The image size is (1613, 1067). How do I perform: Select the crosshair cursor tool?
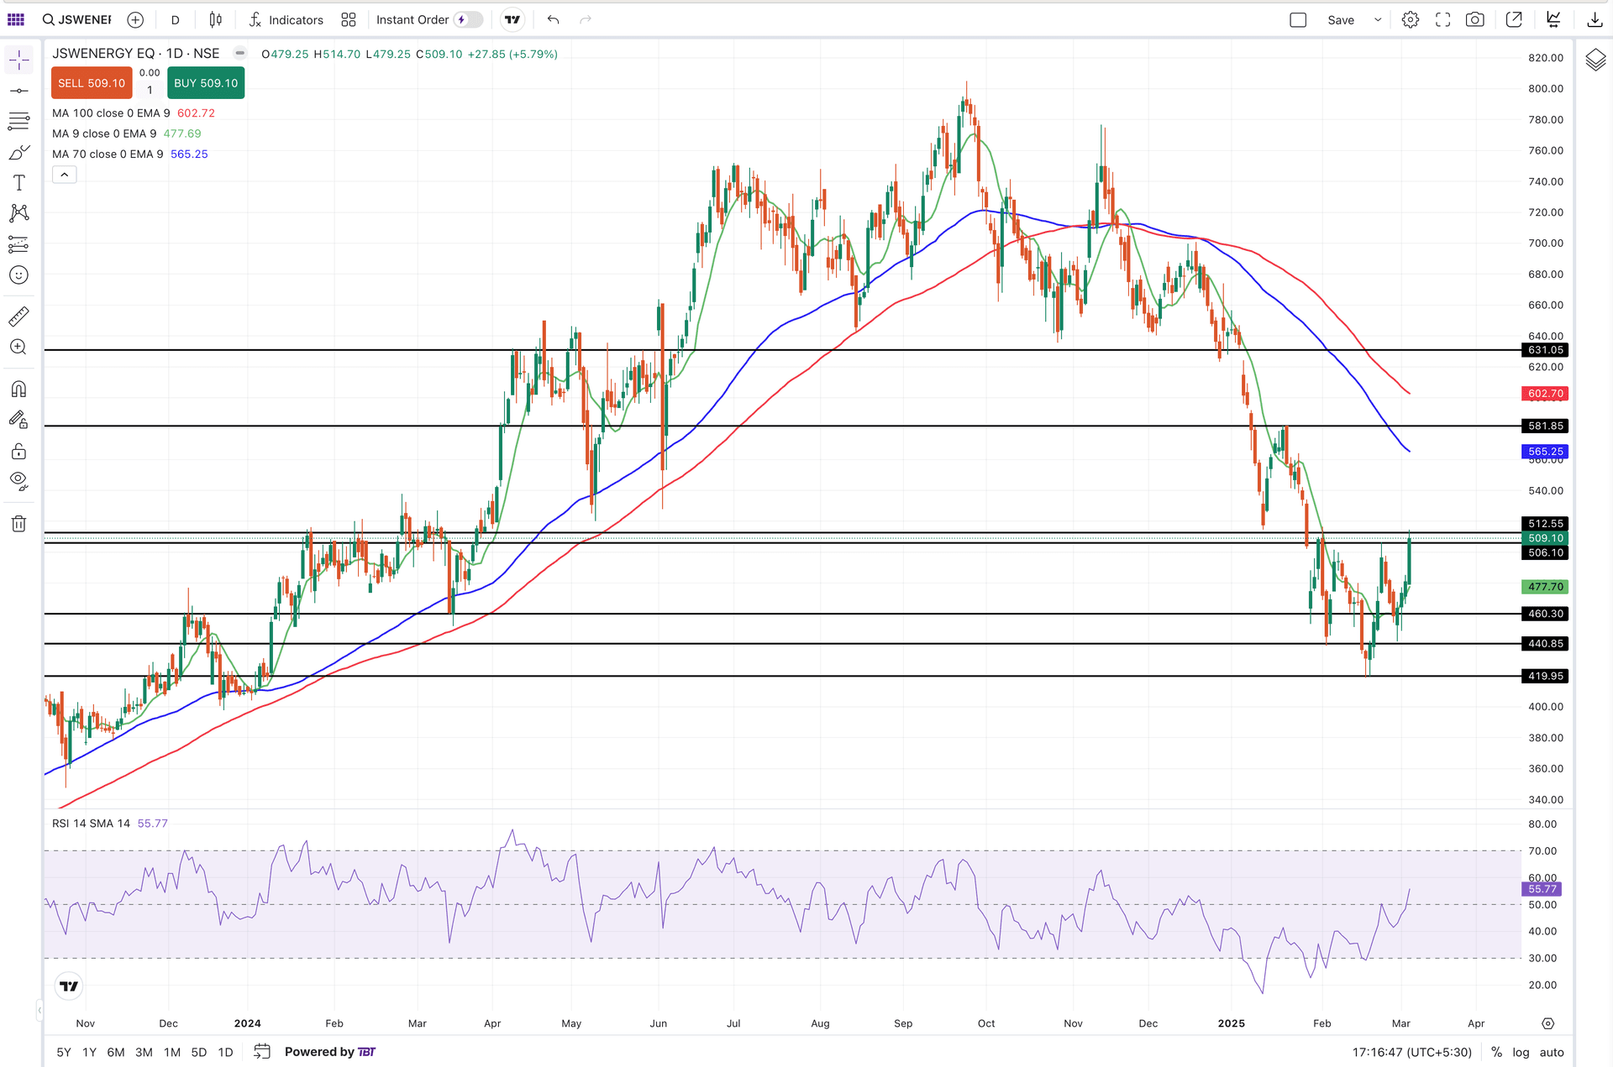coord(18,60)
